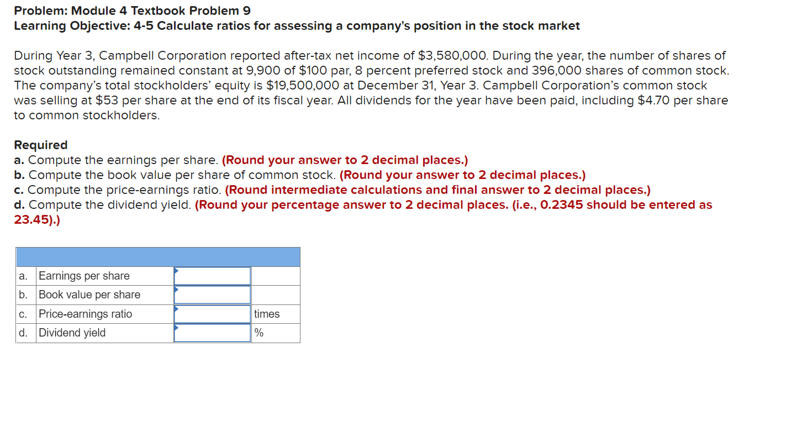Select the 'Book value per share' row label

point(89,295)
